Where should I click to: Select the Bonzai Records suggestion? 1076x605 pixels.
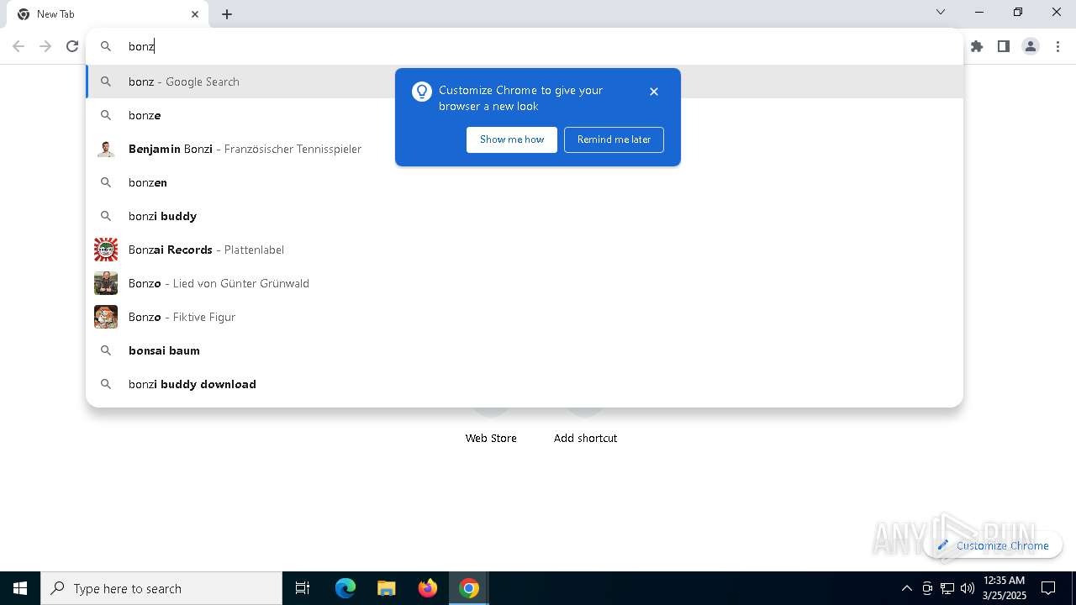(525, 250)
